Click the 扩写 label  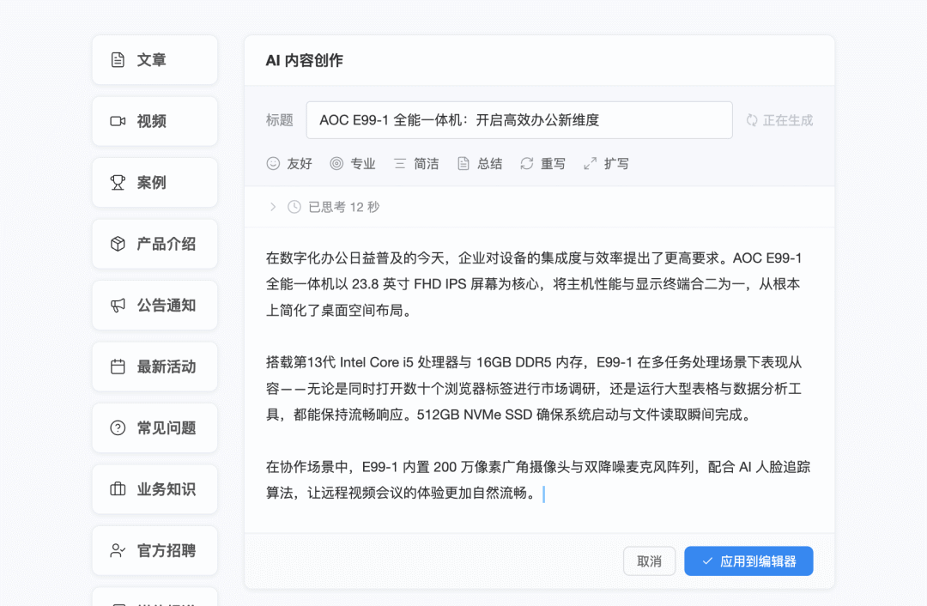[616, 164]
